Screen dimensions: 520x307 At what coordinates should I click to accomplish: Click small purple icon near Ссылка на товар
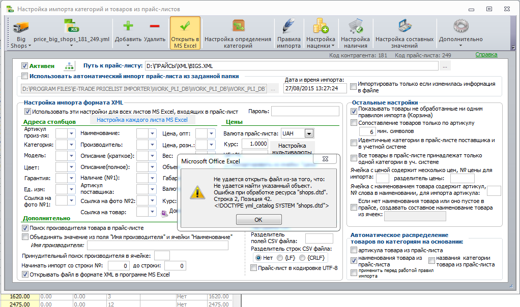164,214
